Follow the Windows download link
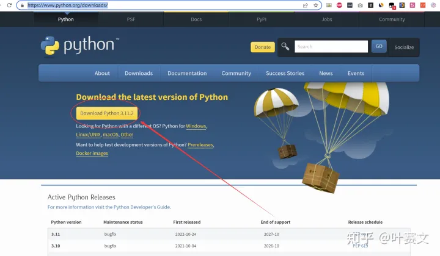 tap(196, 126)
